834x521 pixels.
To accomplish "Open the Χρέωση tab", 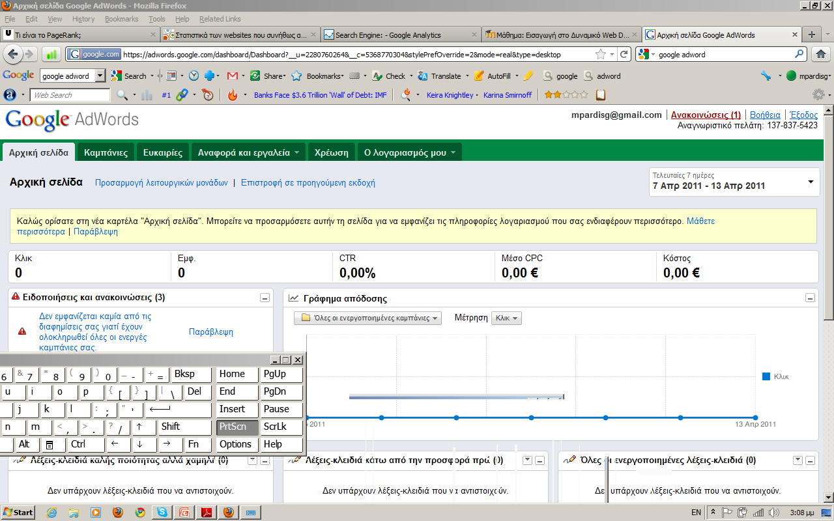I will pyautogui.click(x=332, y=153).
